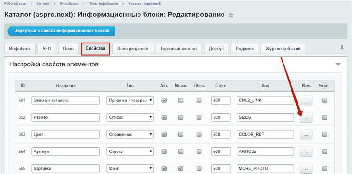Open type dropdown showing Список

coord(130,117)
